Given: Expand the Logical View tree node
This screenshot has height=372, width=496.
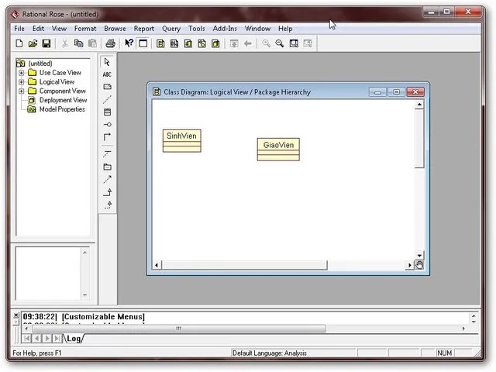Looking at the screenshot, I should point(22,82).
